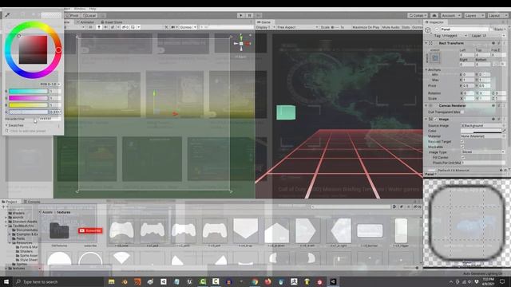The width and height of the screenshot is (511, 287).
Task: Open the StatTextures folder in Project
Action: click(59, 230)
